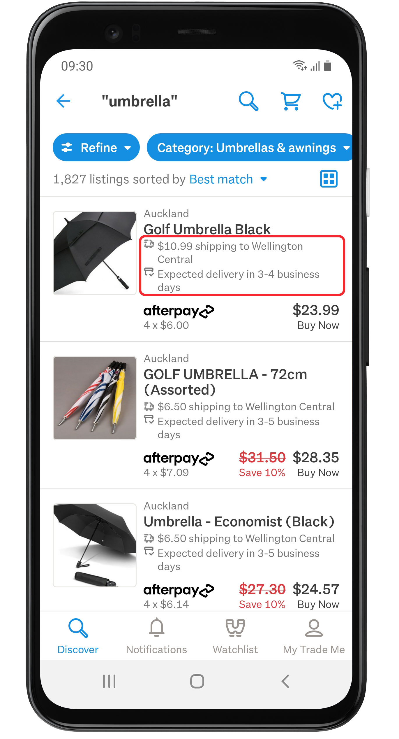Open Golf Umbrella Black listing title
This screenshot has width=399, height=739.
pos(207,229)
